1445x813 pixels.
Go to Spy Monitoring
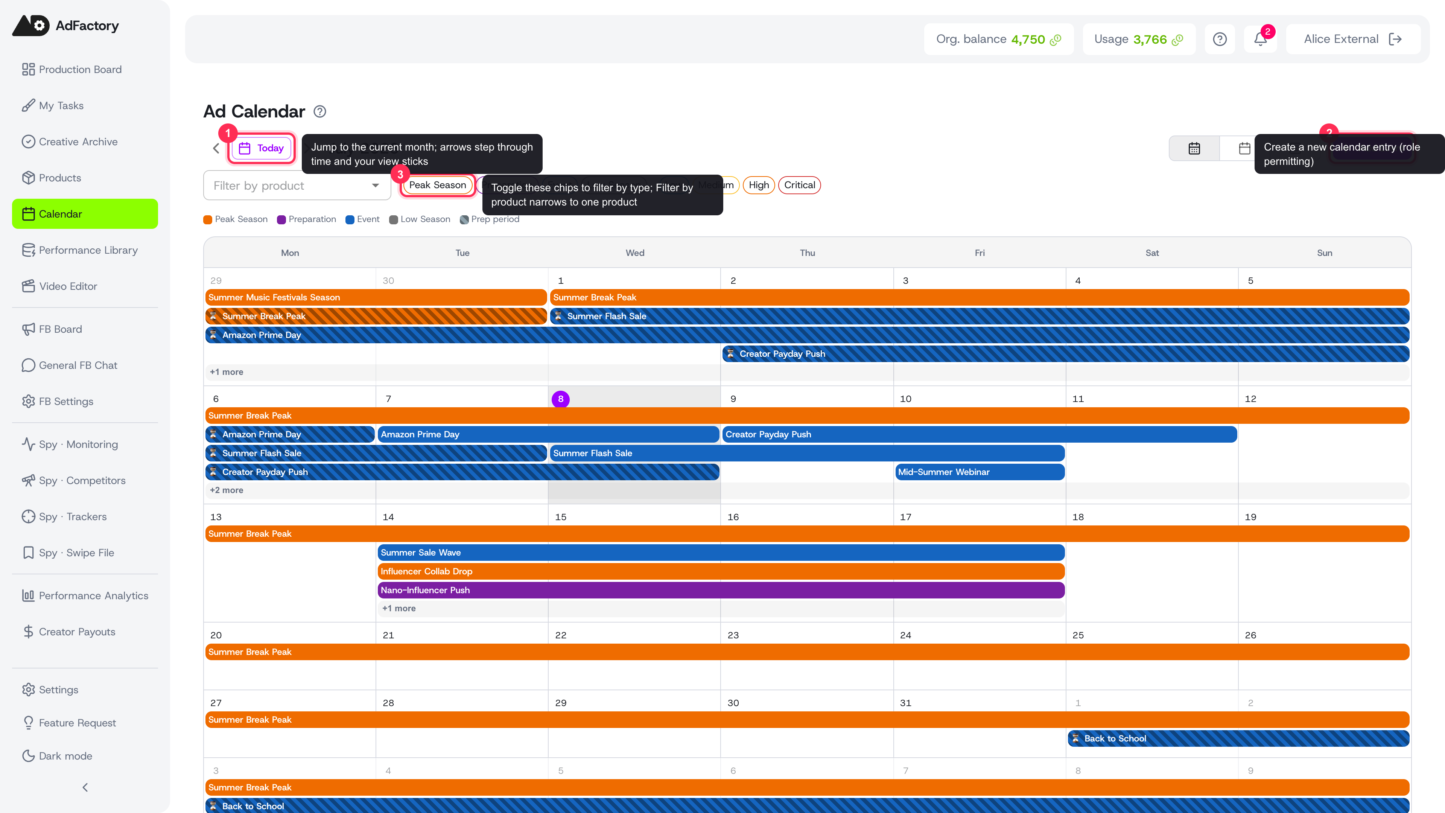[85, 445]
